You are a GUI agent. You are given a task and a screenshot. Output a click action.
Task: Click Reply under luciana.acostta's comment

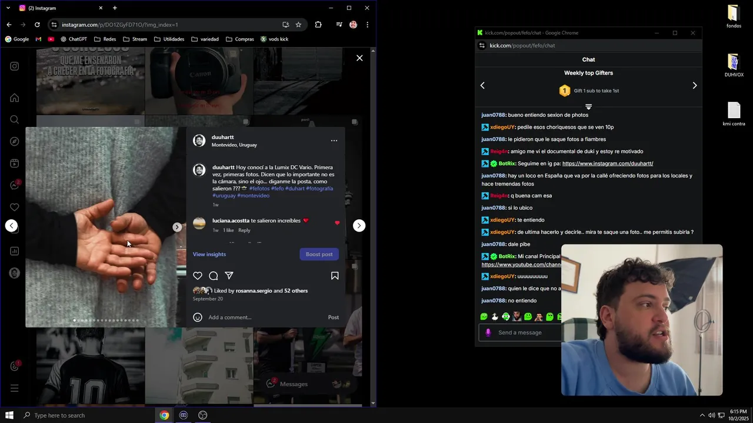(244, 230)
